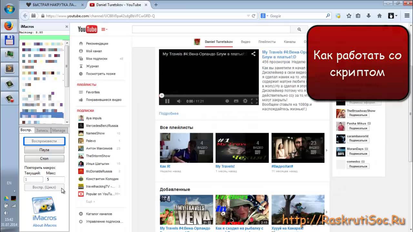
Task: Open the downloads arrow icon
Action: pos(368,16)
